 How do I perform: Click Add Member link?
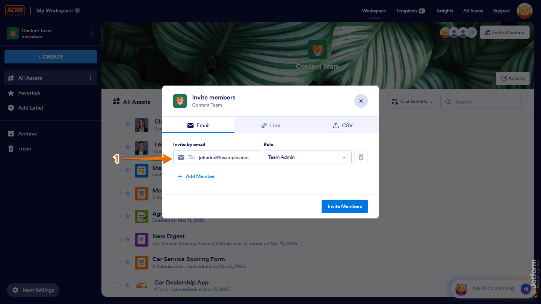(x=196, y=176)
